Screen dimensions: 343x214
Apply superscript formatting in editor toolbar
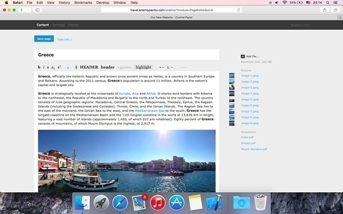pyautogui.click(x=59, y=67)
